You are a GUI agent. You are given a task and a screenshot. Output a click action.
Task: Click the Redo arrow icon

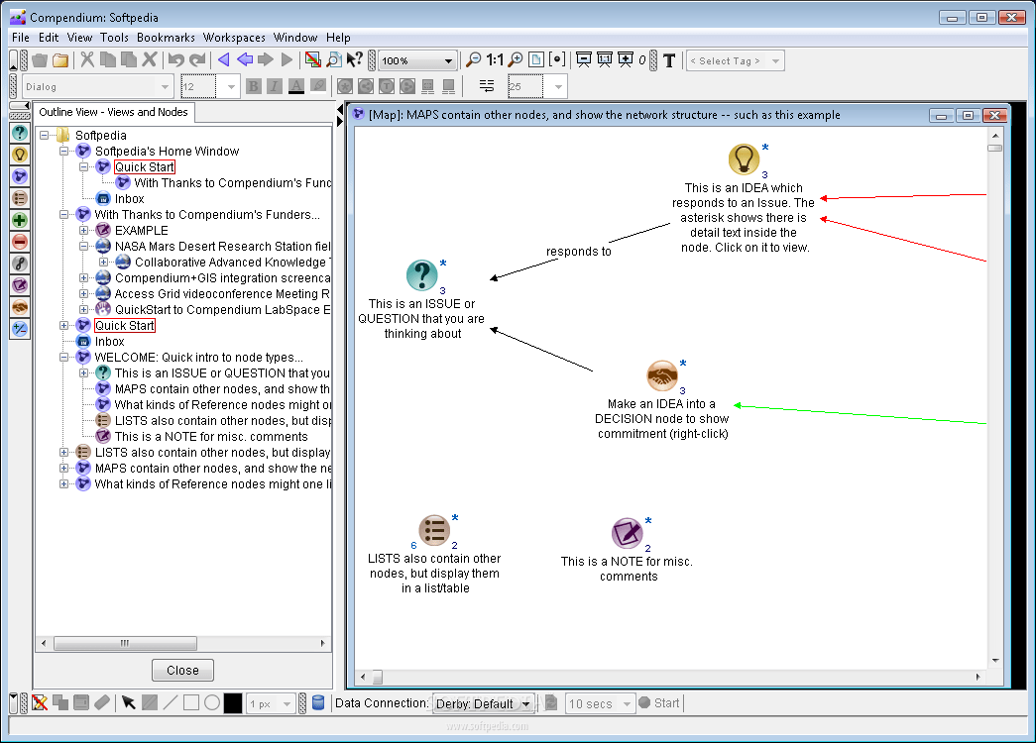click(x=197, y=60)
